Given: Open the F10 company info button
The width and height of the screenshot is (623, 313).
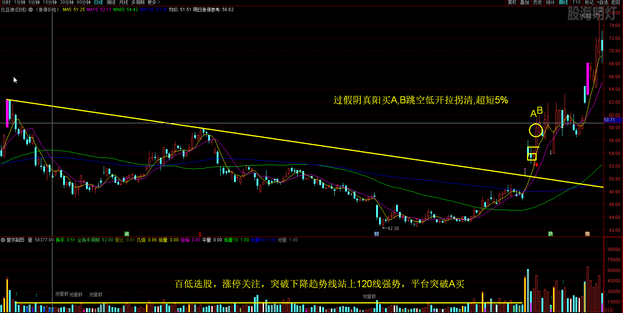Looking at the screenshot, I should tap(576, 2).
